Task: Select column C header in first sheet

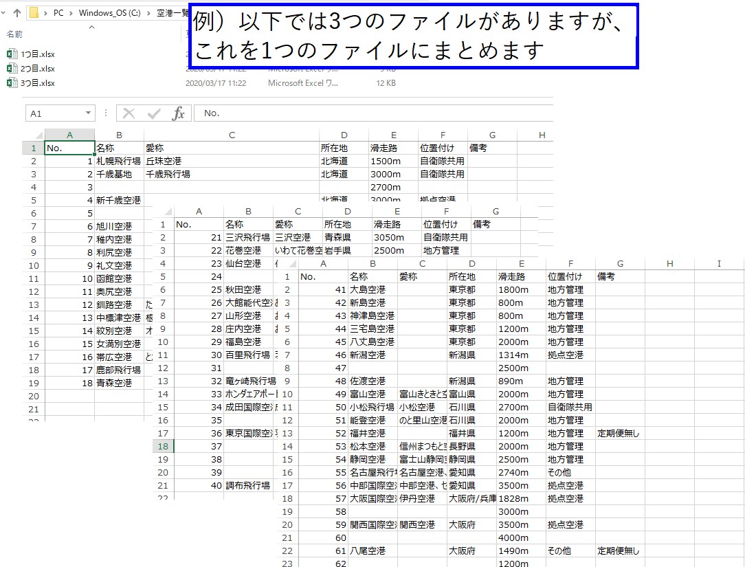Action: click(232, 135)
